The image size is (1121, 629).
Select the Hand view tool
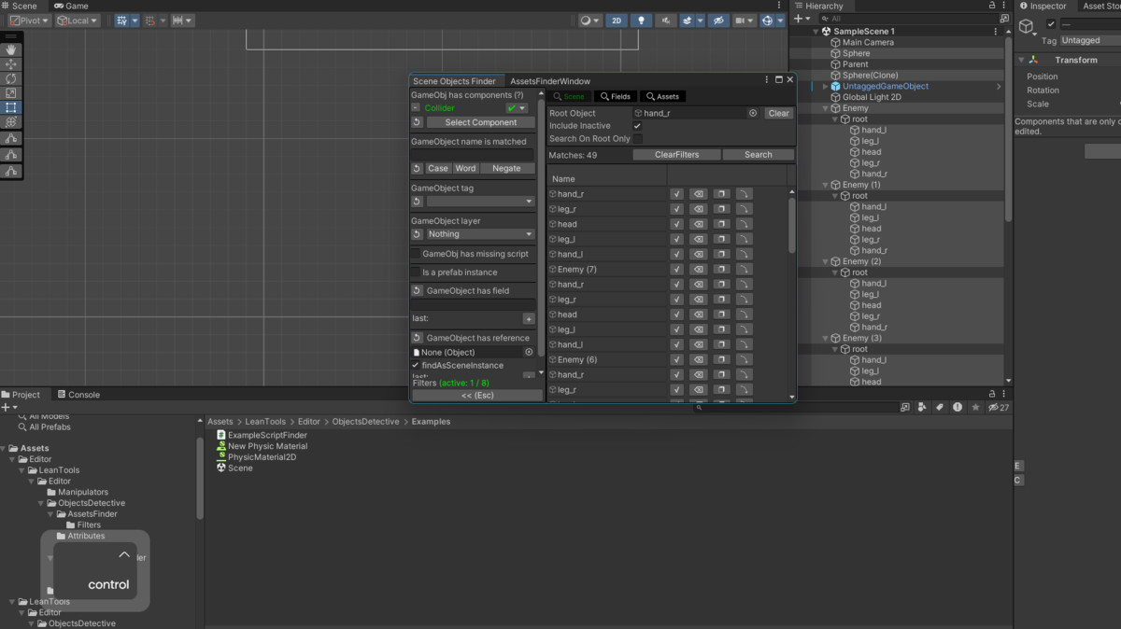click(11, 49)
